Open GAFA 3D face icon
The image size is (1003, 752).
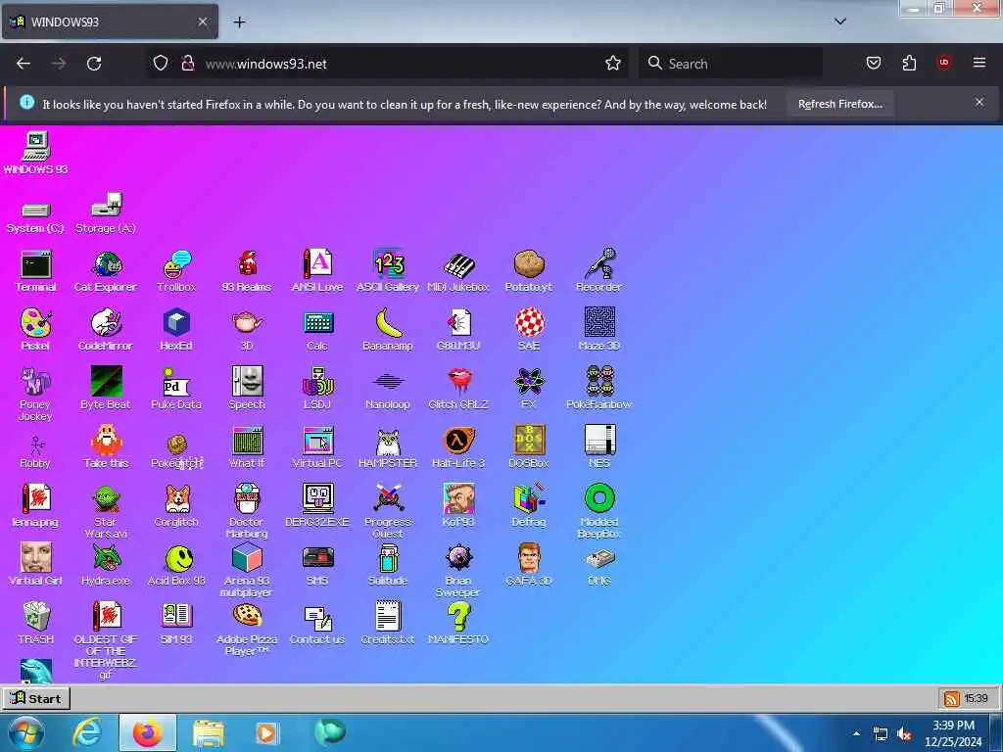tap(528, 564)
